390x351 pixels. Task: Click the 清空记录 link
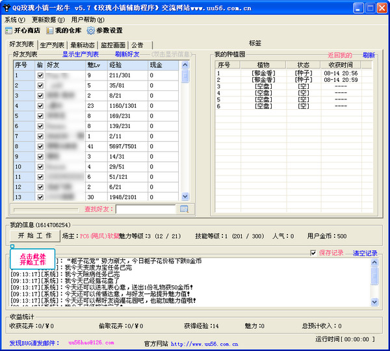click(365, 253)
